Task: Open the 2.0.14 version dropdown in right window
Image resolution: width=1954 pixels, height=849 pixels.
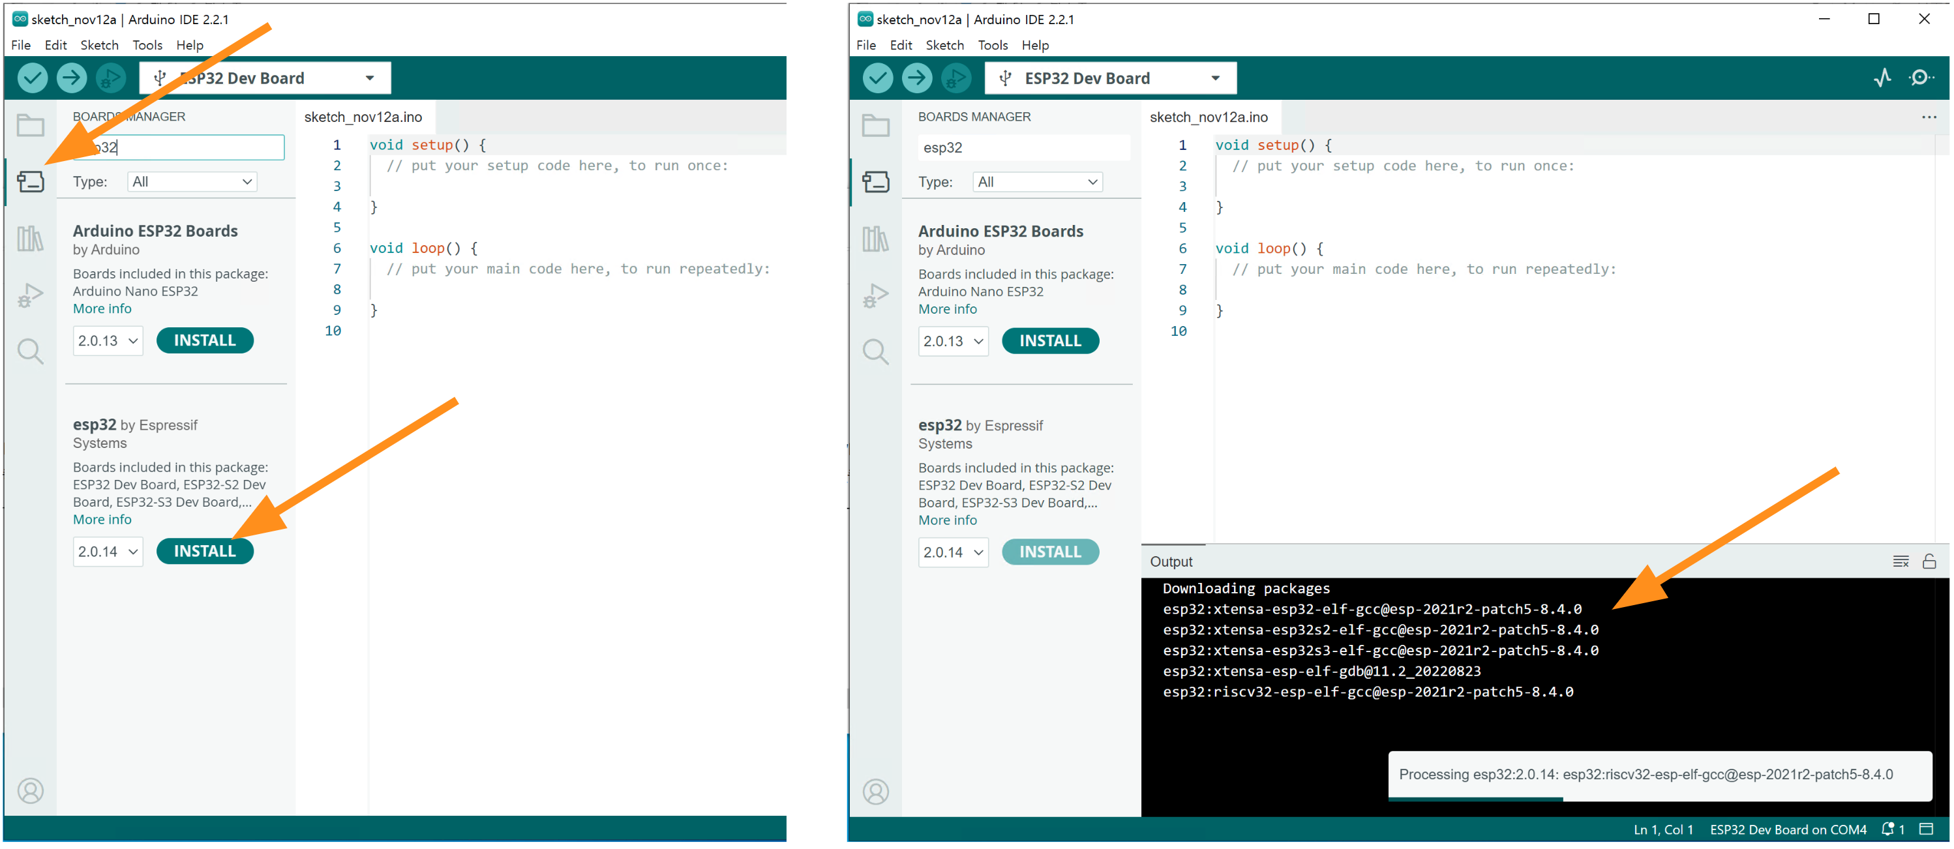Action: pos(953,552)
